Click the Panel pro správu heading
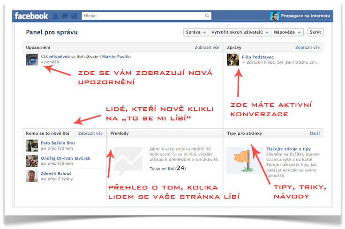Viewport: 345px width, 229px height. click(52, 32)
